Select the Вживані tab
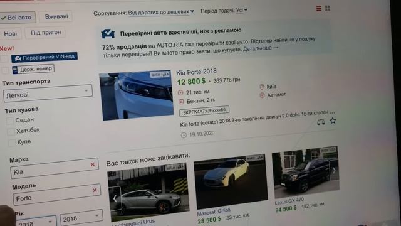Image resolution: width=401 pixels, height=226 pixels. pyautogui.click(x=56, y=17)
